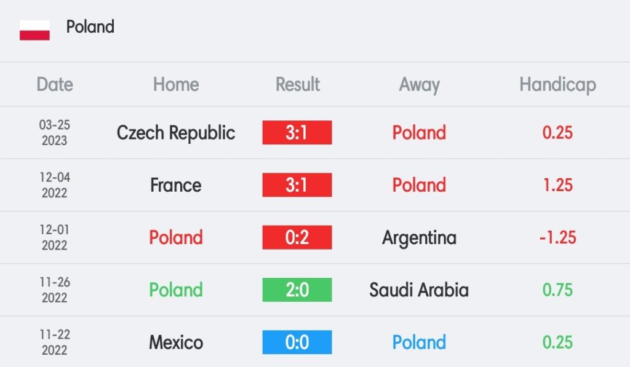Select the -1.25 handicap value

coord(557,238)
